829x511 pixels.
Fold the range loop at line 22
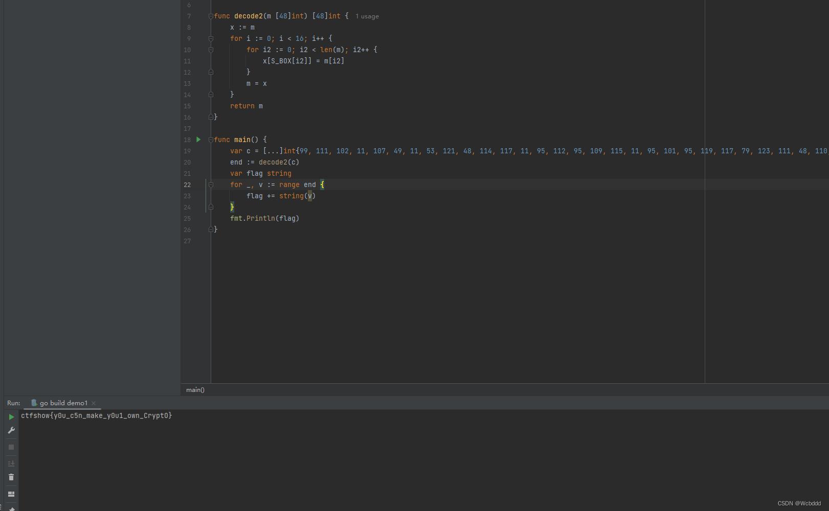[211, 184]
